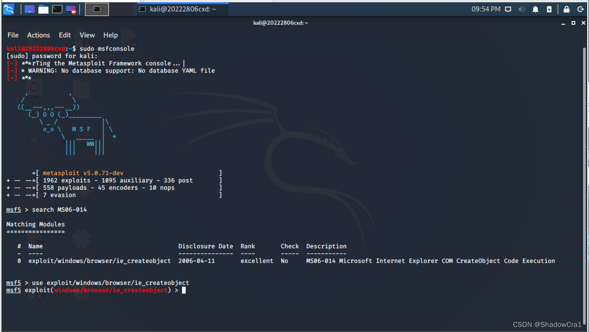The width and height of the screenshot is (589, 332).
Task: Click the '2006-04-11' disclosure date
Action: (197, 261)
